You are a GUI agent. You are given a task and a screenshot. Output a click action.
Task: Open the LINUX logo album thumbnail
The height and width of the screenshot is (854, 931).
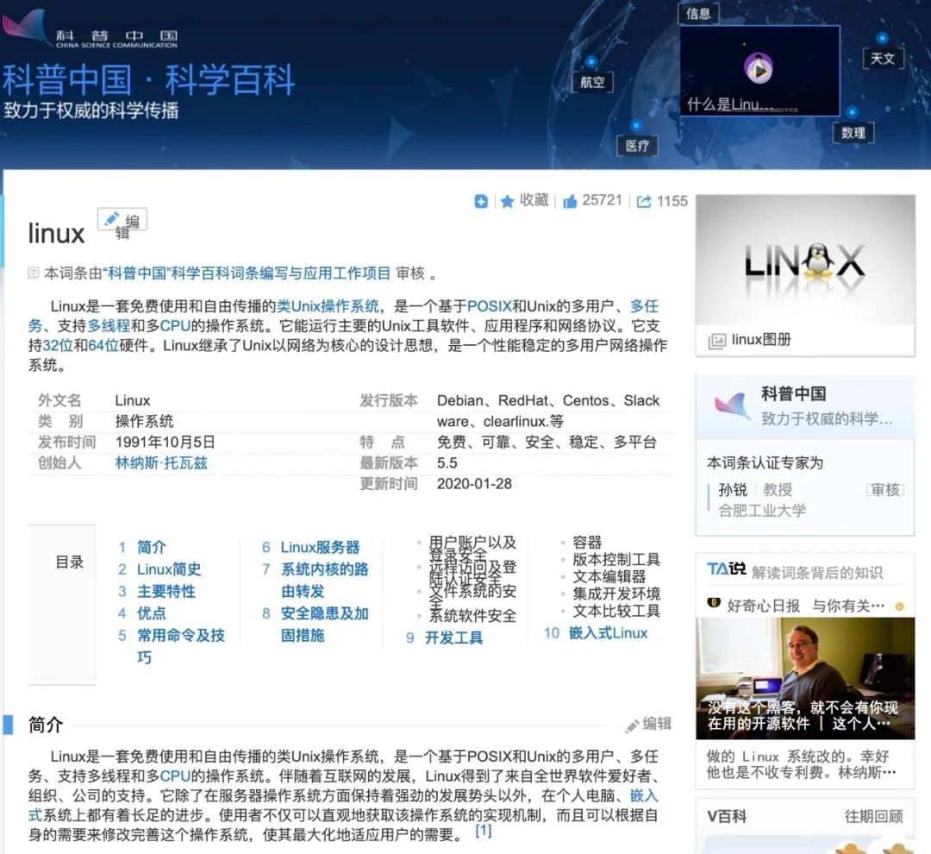tap(805, 261)
